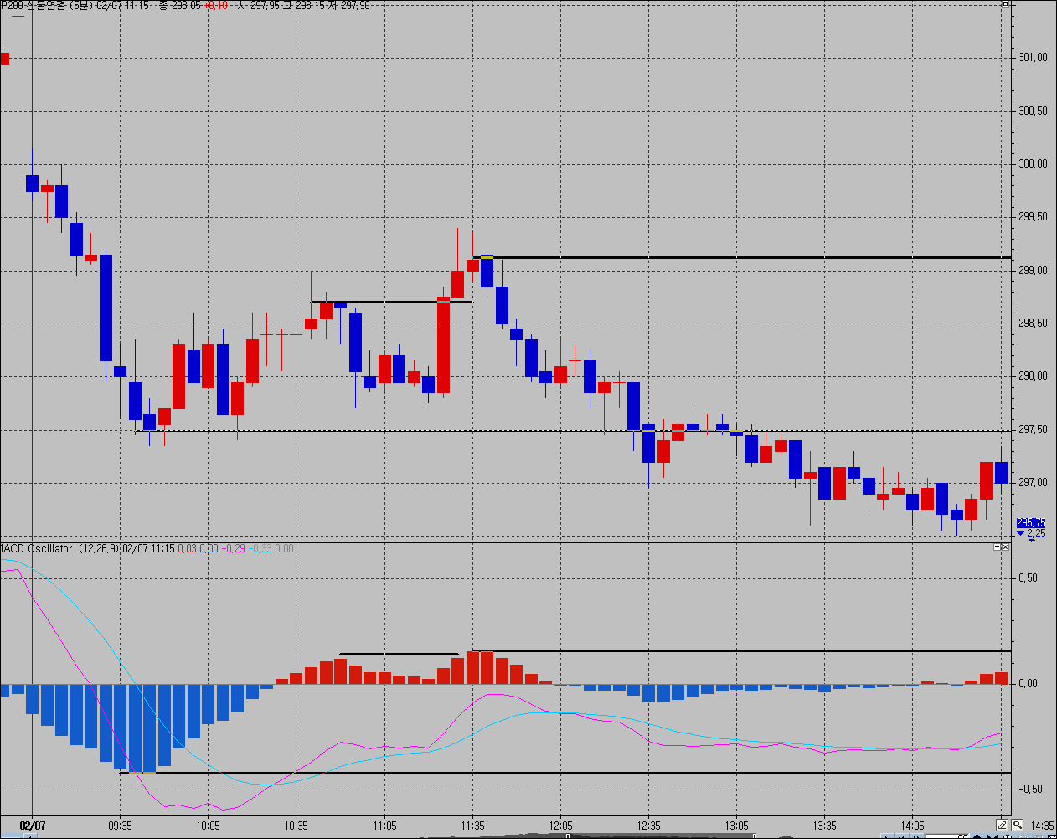This screenshot has height=839, width=1057.
Task: Click the magnifier zoom icon
Action: [1018, 826]
